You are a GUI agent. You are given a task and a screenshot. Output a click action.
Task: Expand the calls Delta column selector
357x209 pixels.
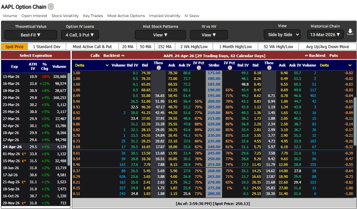coord(107,65)
